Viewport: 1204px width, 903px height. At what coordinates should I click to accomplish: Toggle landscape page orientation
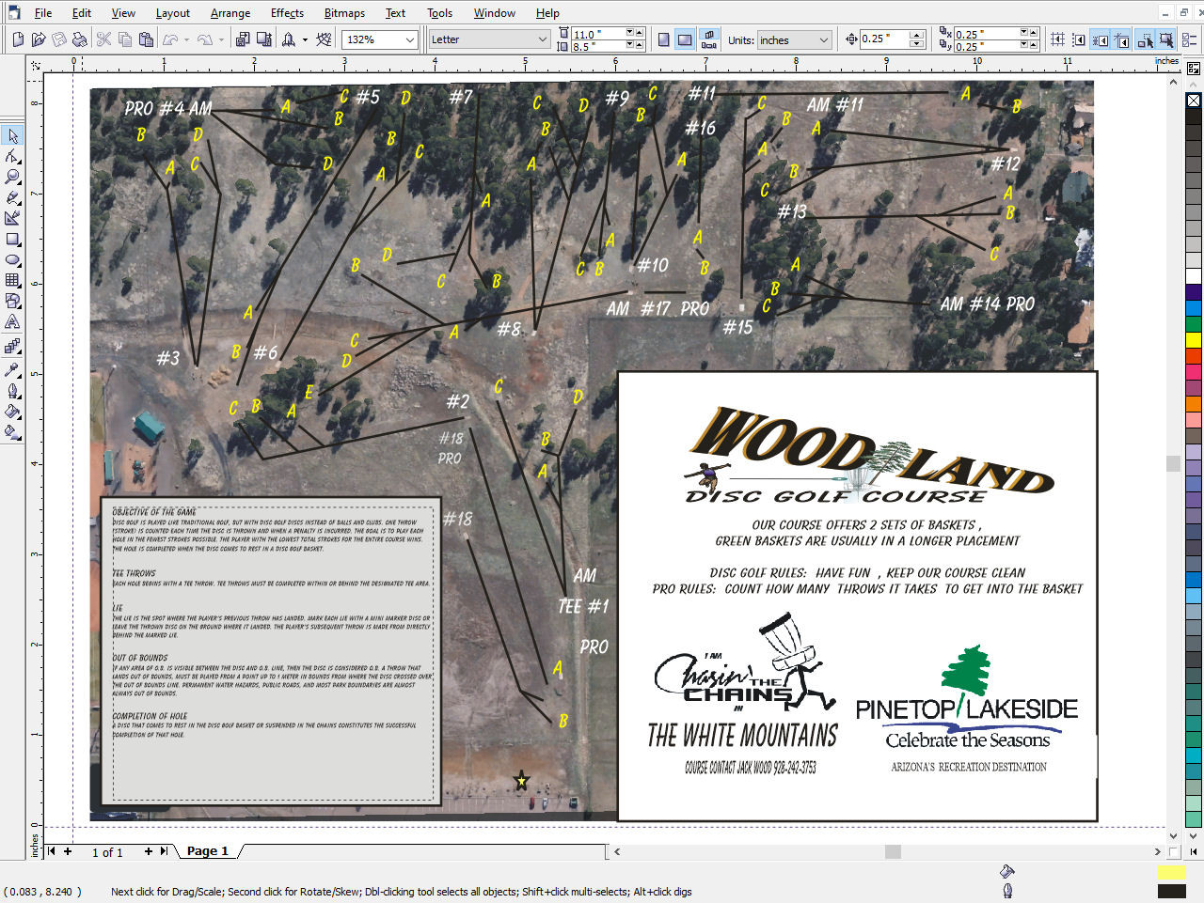(685, 39)
